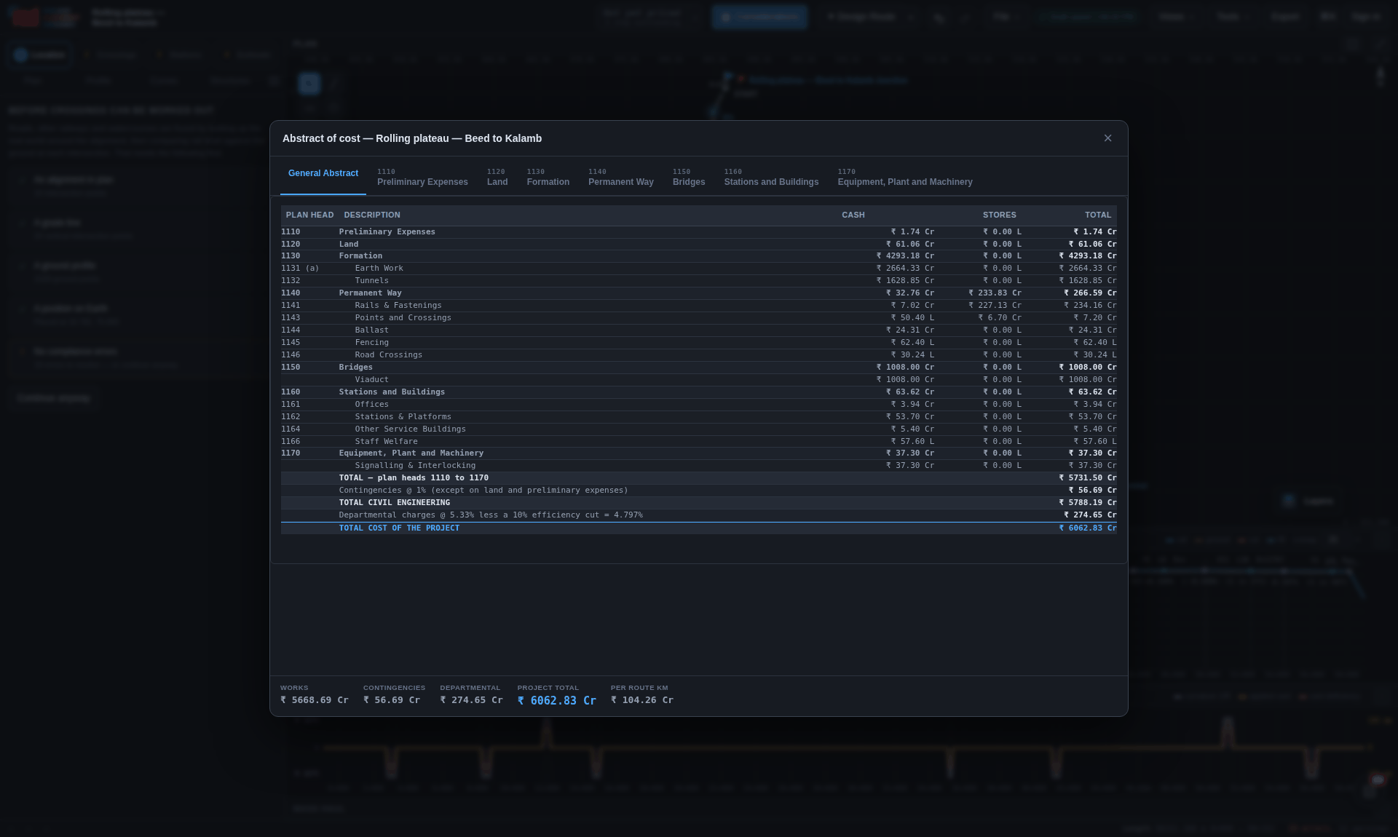The height and width of the screenshot is (837, 1398).
Task: Click the ₹ 227.13 Cr stores value
Action: point(995,306)
